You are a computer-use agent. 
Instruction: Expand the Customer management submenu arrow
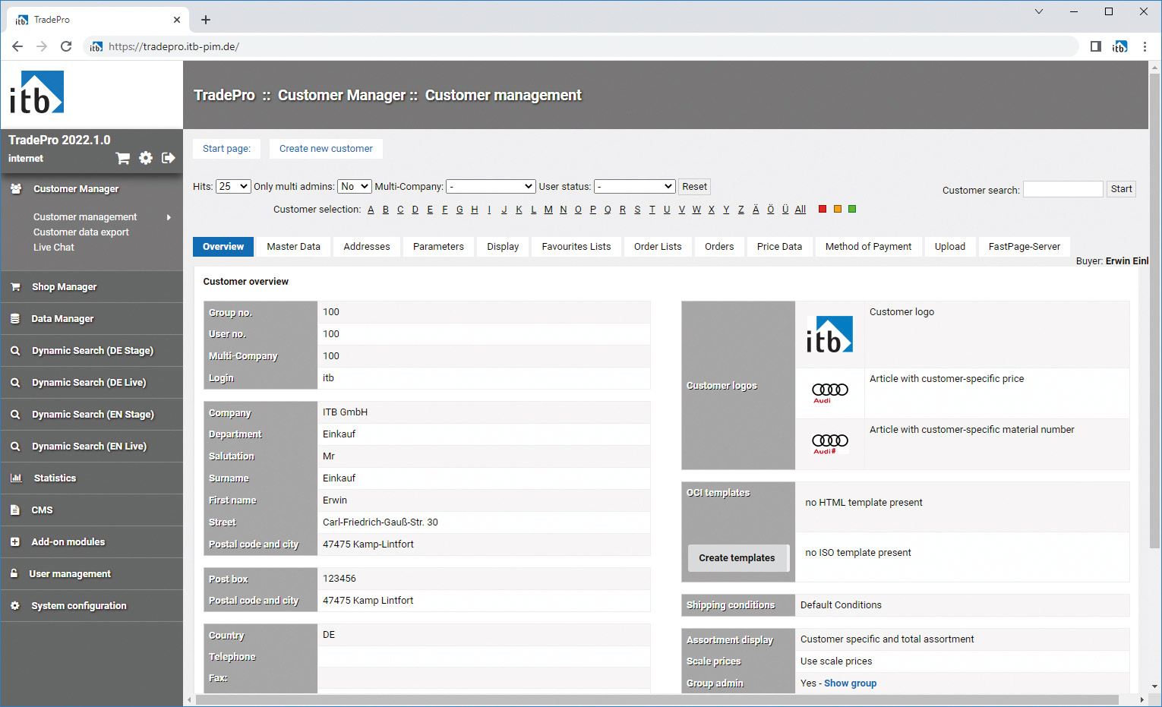169,217
